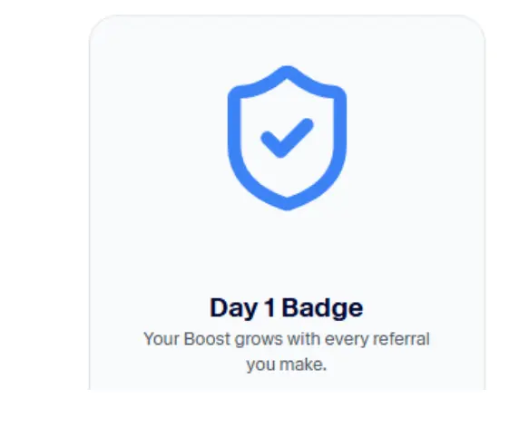This screenshot has height=437, width=519.
Task: Select the "Your Boost grows" description text
Action: click(x=287, y=352)
